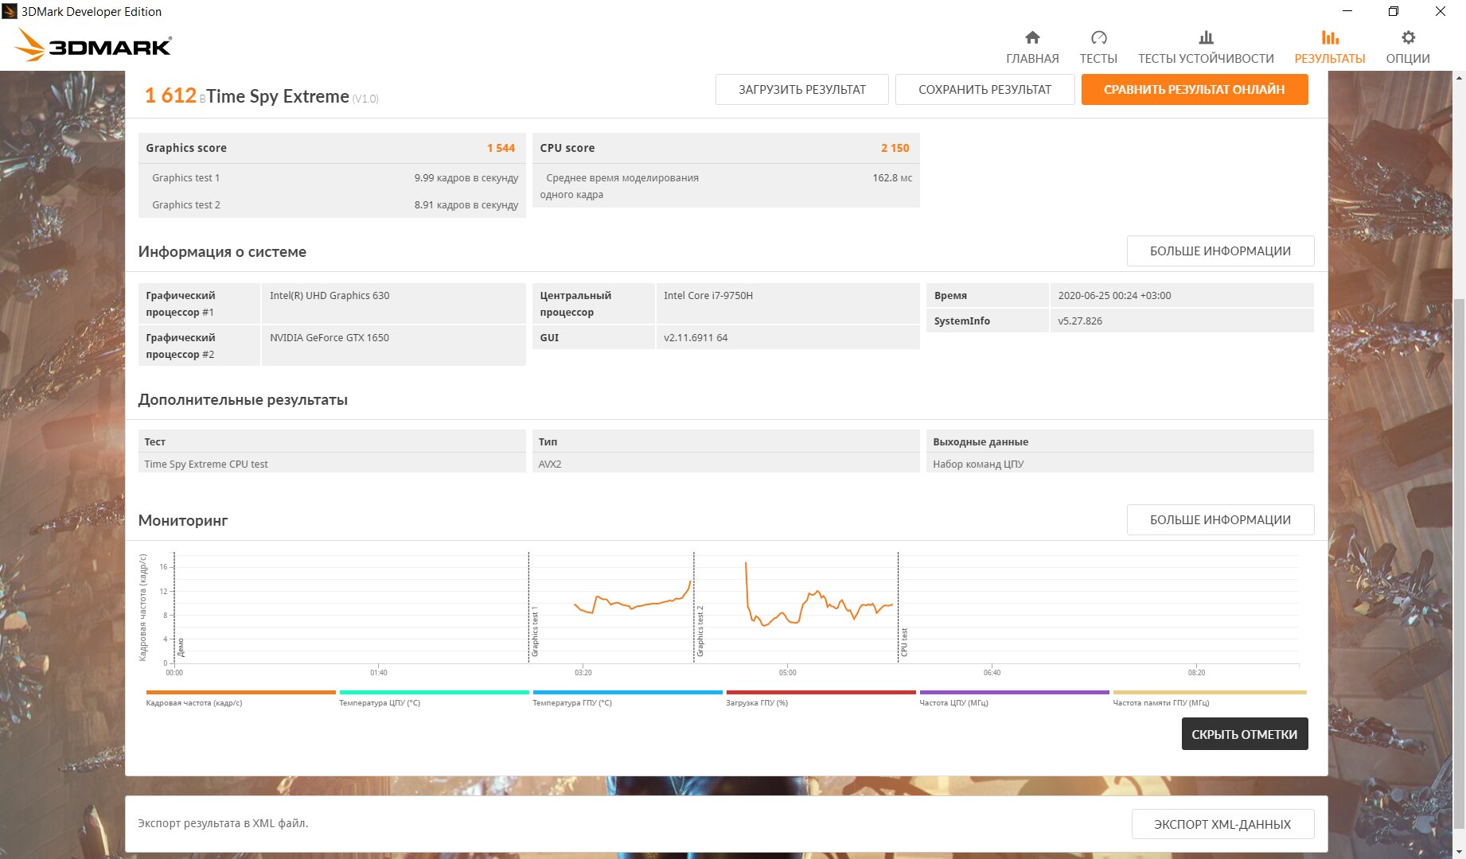This screenshot has width=1466, height=859.
Task: Click the home icon in navigation
Action: point(1032,37)
